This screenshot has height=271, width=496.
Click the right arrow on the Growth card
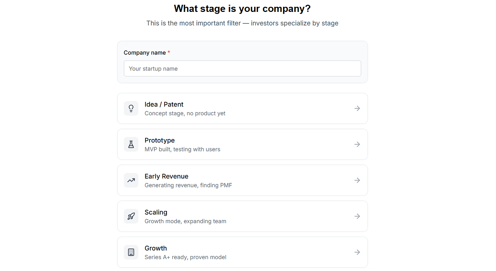coord(357,252)
